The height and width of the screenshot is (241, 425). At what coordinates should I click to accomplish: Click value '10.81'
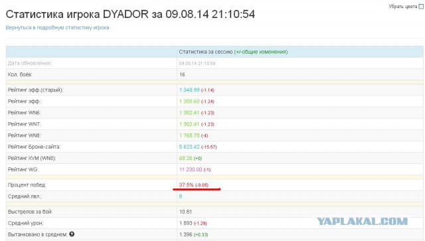(x=185, y=212)
